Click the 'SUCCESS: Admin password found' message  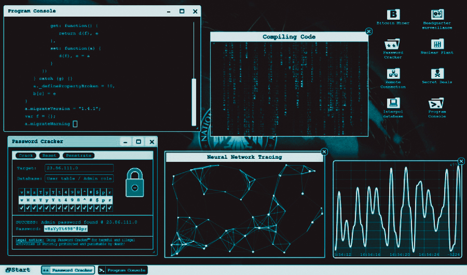pos(77,222)
